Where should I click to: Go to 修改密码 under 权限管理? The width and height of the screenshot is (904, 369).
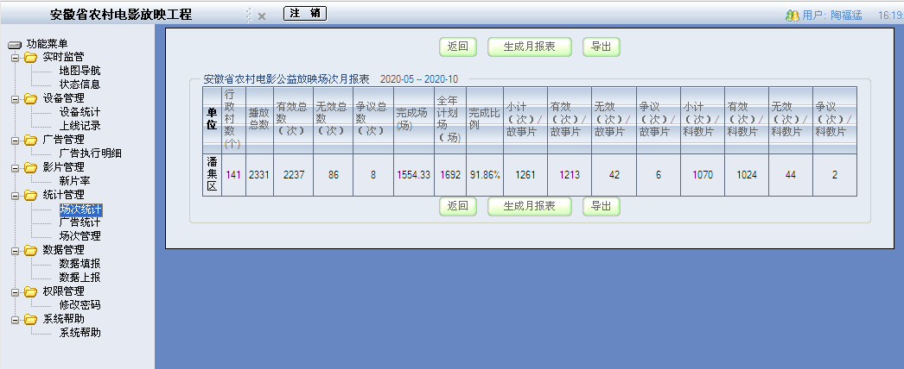pos(80,305)
